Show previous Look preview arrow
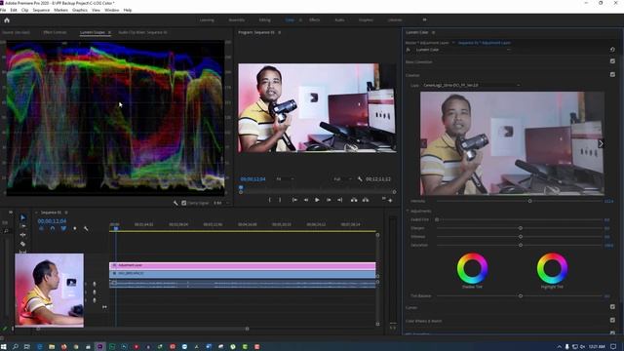This screenshot has width=624, height=351. [424, 143]
